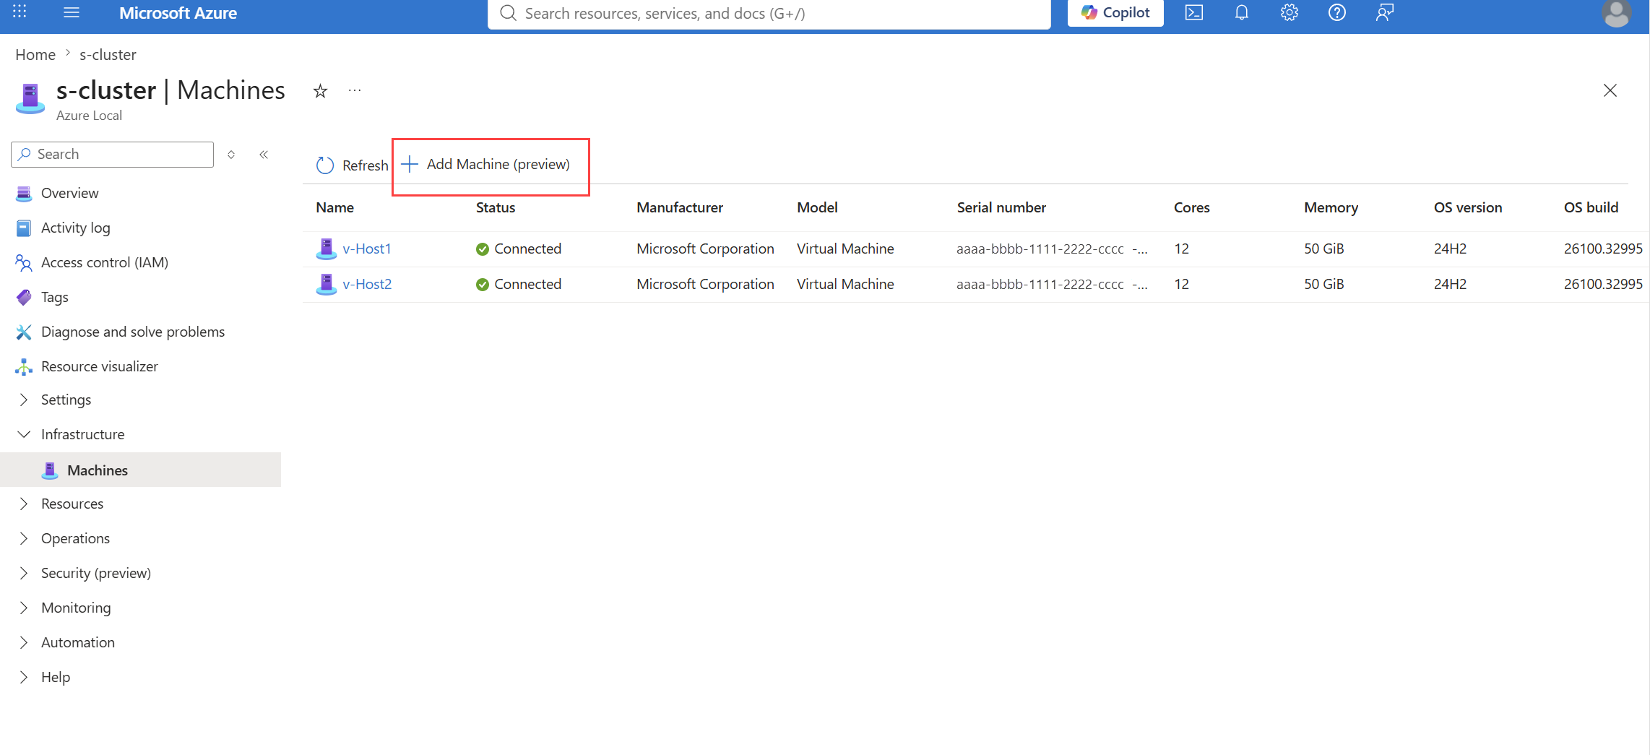Click the Status column header
Screen dimensions: 1650x755
496,207
